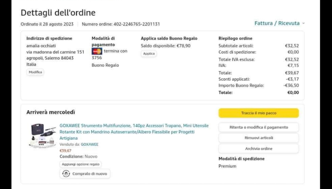Click the GOXAWEE seller link after Venduto da
This screenshot has width=332, height=189.
90,144
